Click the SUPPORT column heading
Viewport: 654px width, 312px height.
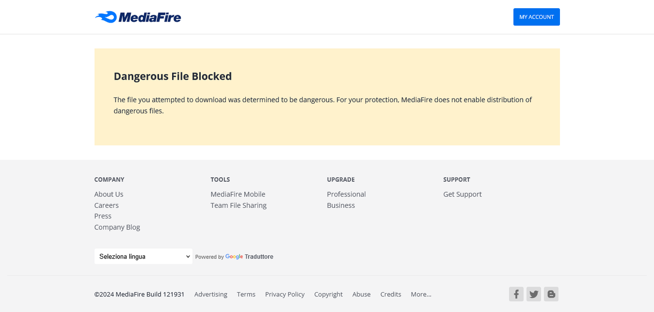(x=457, y=180)
